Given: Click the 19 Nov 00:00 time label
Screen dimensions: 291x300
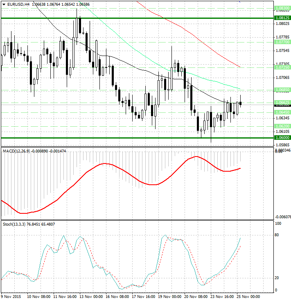Looking at the screenshot, I should (x=170, y=297).
